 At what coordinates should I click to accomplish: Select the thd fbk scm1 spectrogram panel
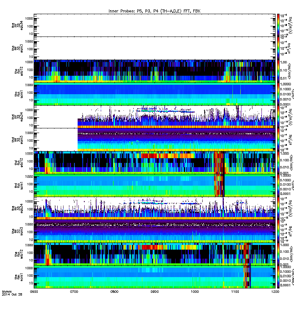pyautogui.click(x=154, y=185)
